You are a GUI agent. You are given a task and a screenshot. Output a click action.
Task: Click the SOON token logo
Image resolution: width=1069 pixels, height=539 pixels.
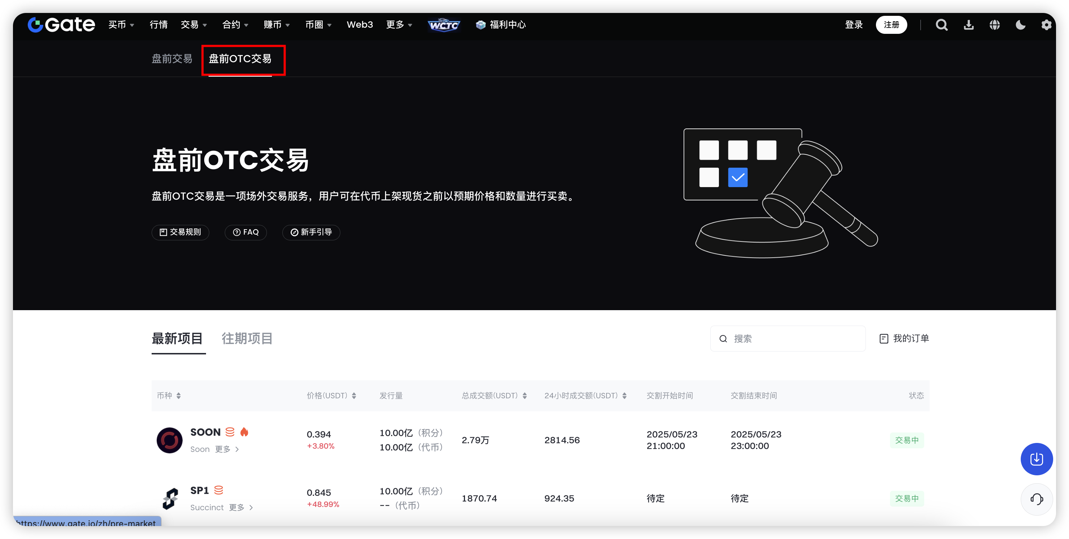[169, 440]
